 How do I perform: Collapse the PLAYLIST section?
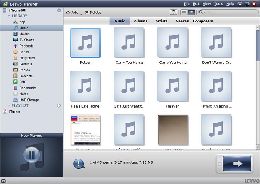[9, 105]
